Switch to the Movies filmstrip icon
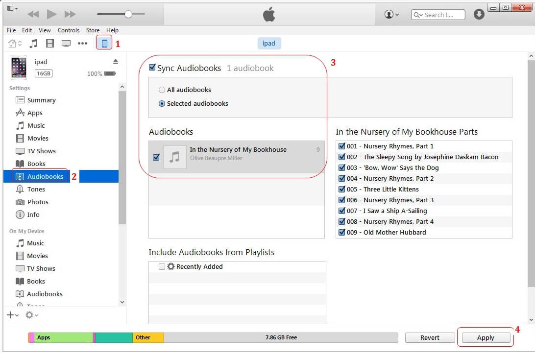 (x=50, y=43)
